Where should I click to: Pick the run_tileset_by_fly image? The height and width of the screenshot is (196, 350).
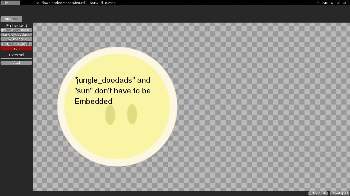16,44
